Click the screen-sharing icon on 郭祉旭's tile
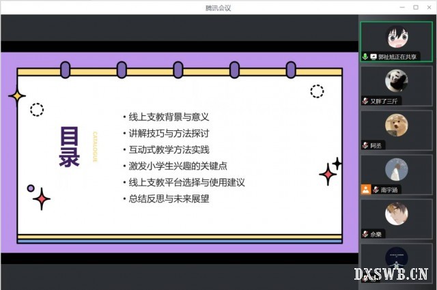437x290 pixels. pos(373,57)
